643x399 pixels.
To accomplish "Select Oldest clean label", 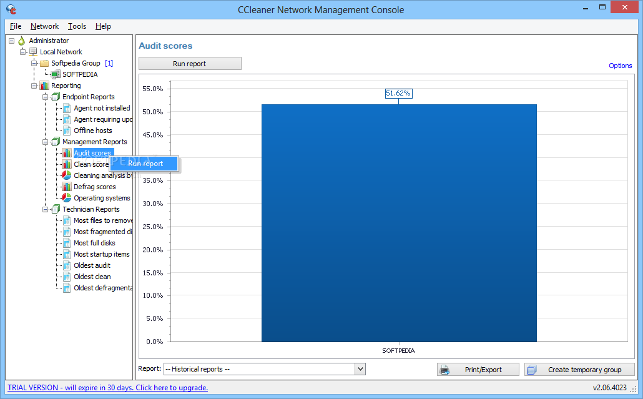I will [92, 277].
